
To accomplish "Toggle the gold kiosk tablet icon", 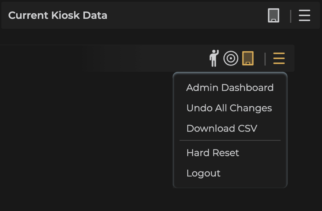I will click(x=248, y=58).
